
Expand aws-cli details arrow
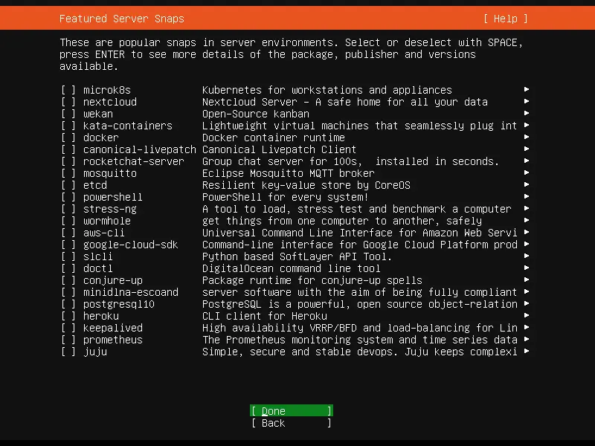pyautogui.click(x=527, y=232)
